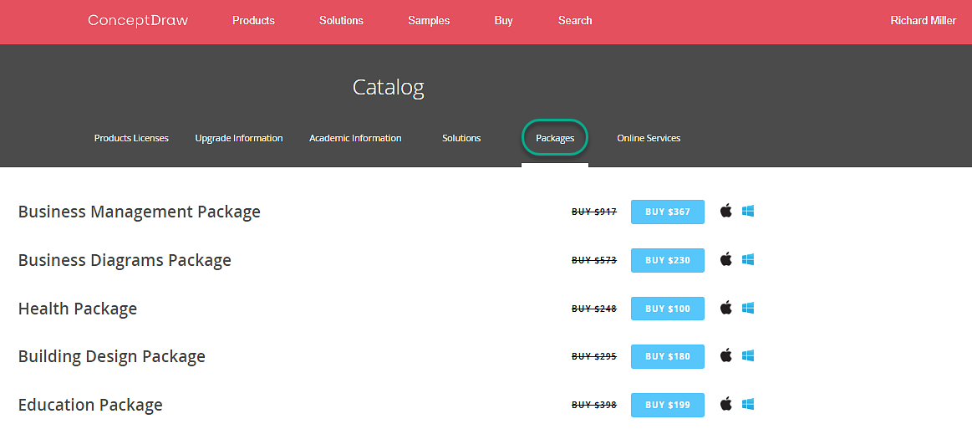The image size is (972, 429).
Task: Buy Business Diagrams Package for $230
Action: (x=667, y=260)
